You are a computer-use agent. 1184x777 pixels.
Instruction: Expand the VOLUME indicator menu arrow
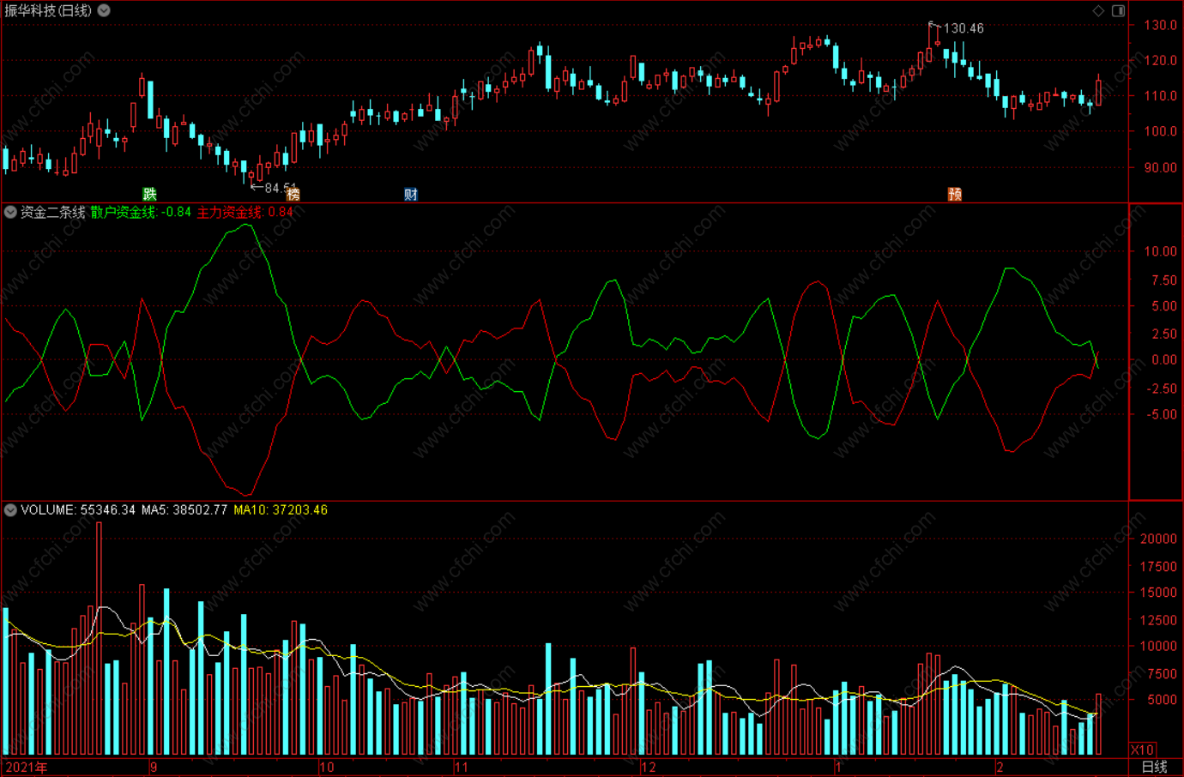(x=10, y=509)
